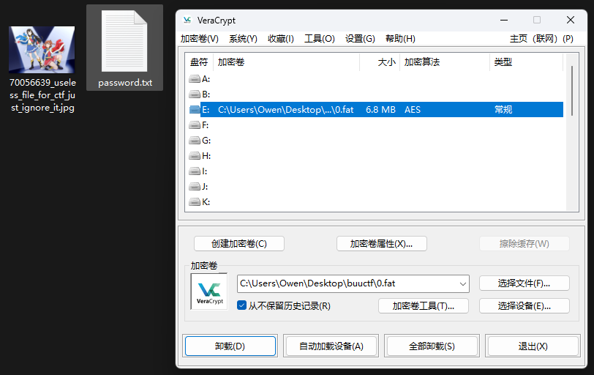Open the 主页 (联网) (P) menu item
Image resolution: width=594 pixels, height=375 pixels.
541,39
